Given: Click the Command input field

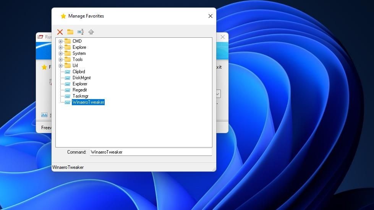Looking at the screenshot, I should [x=151, y=152].
